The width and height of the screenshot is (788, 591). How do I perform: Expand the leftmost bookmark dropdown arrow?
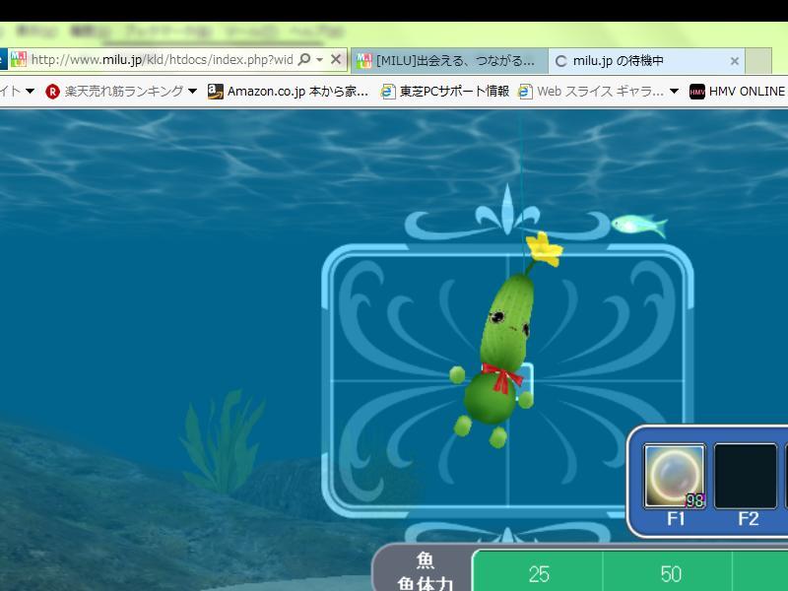pos(30,91)
